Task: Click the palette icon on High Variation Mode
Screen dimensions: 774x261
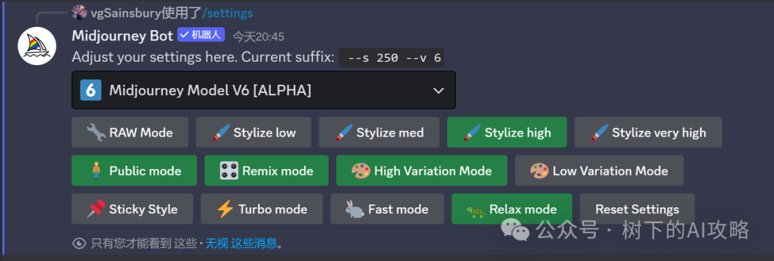Action: [360, 171]
